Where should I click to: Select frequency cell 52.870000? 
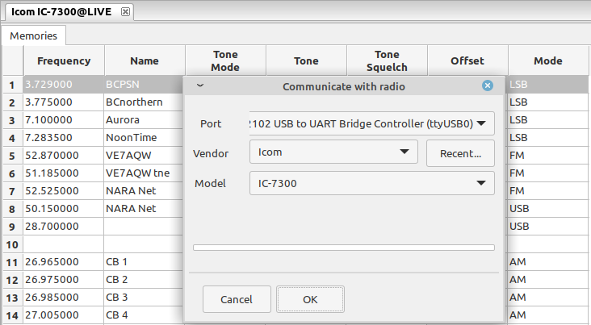pos(63,155)
